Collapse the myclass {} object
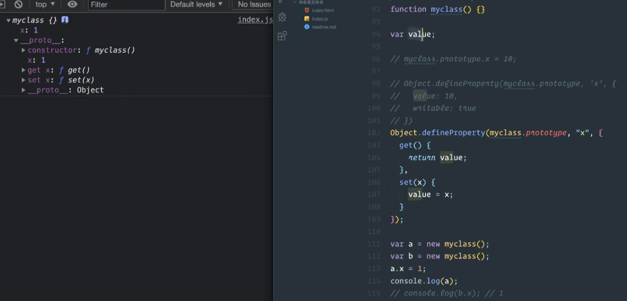 8,21
